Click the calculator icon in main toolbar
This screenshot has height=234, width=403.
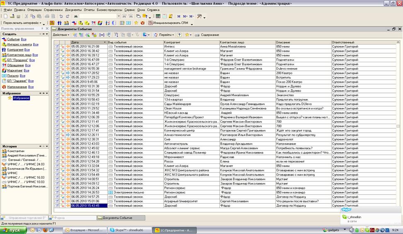point(158,16)
